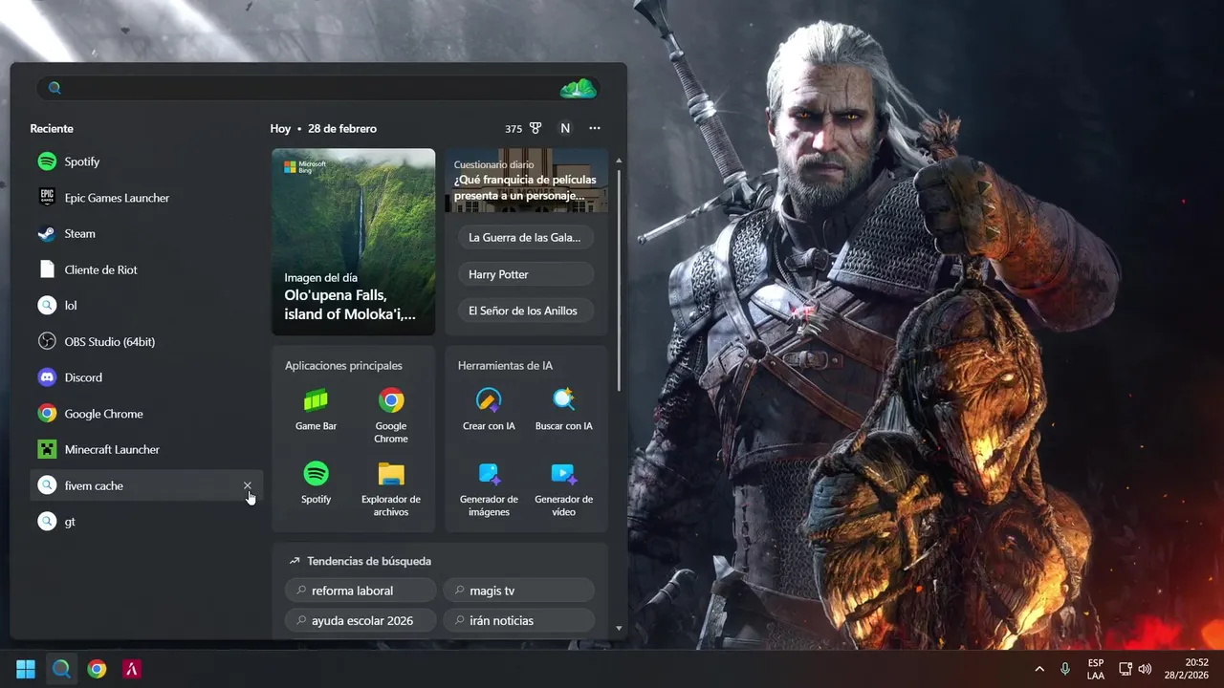Open the 375 rewards points trophy
This screenshot has width=1224, height=688.
click(523, 128)
